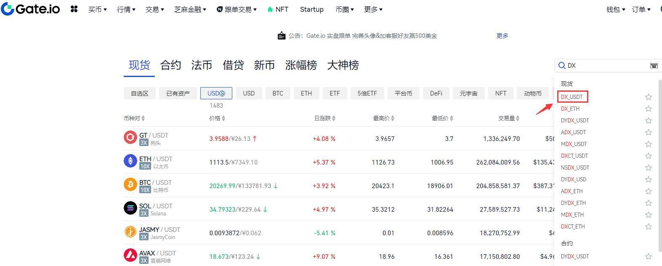The image size is (662, 266).
Task: Select DX_USDT from search results
Action: coord(572,97)
